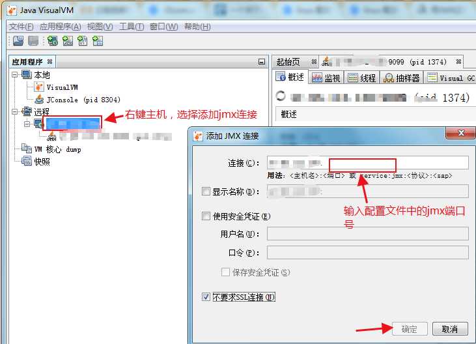Click the JMX connection icon under remote host

click(51, 136)
